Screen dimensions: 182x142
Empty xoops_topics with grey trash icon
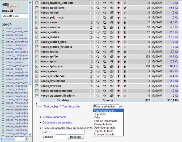pos(125,52)
